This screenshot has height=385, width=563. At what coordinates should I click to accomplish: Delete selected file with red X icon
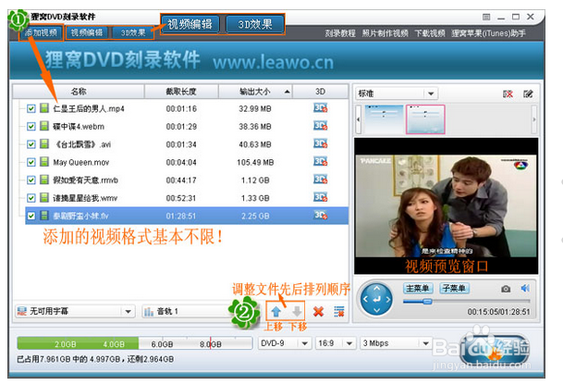[x=318, y=311]
